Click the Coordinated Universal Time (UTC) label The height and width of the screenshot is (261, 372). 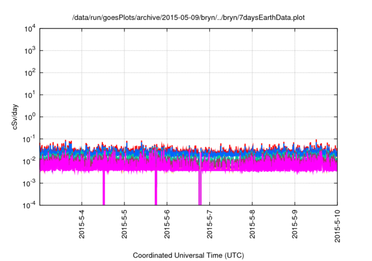tap(188, 255)
